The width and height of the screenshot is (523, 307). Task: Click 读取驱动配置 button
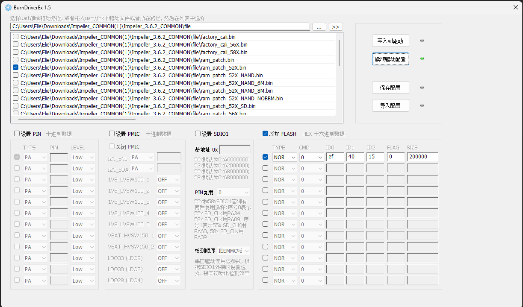tap(390, 59)
